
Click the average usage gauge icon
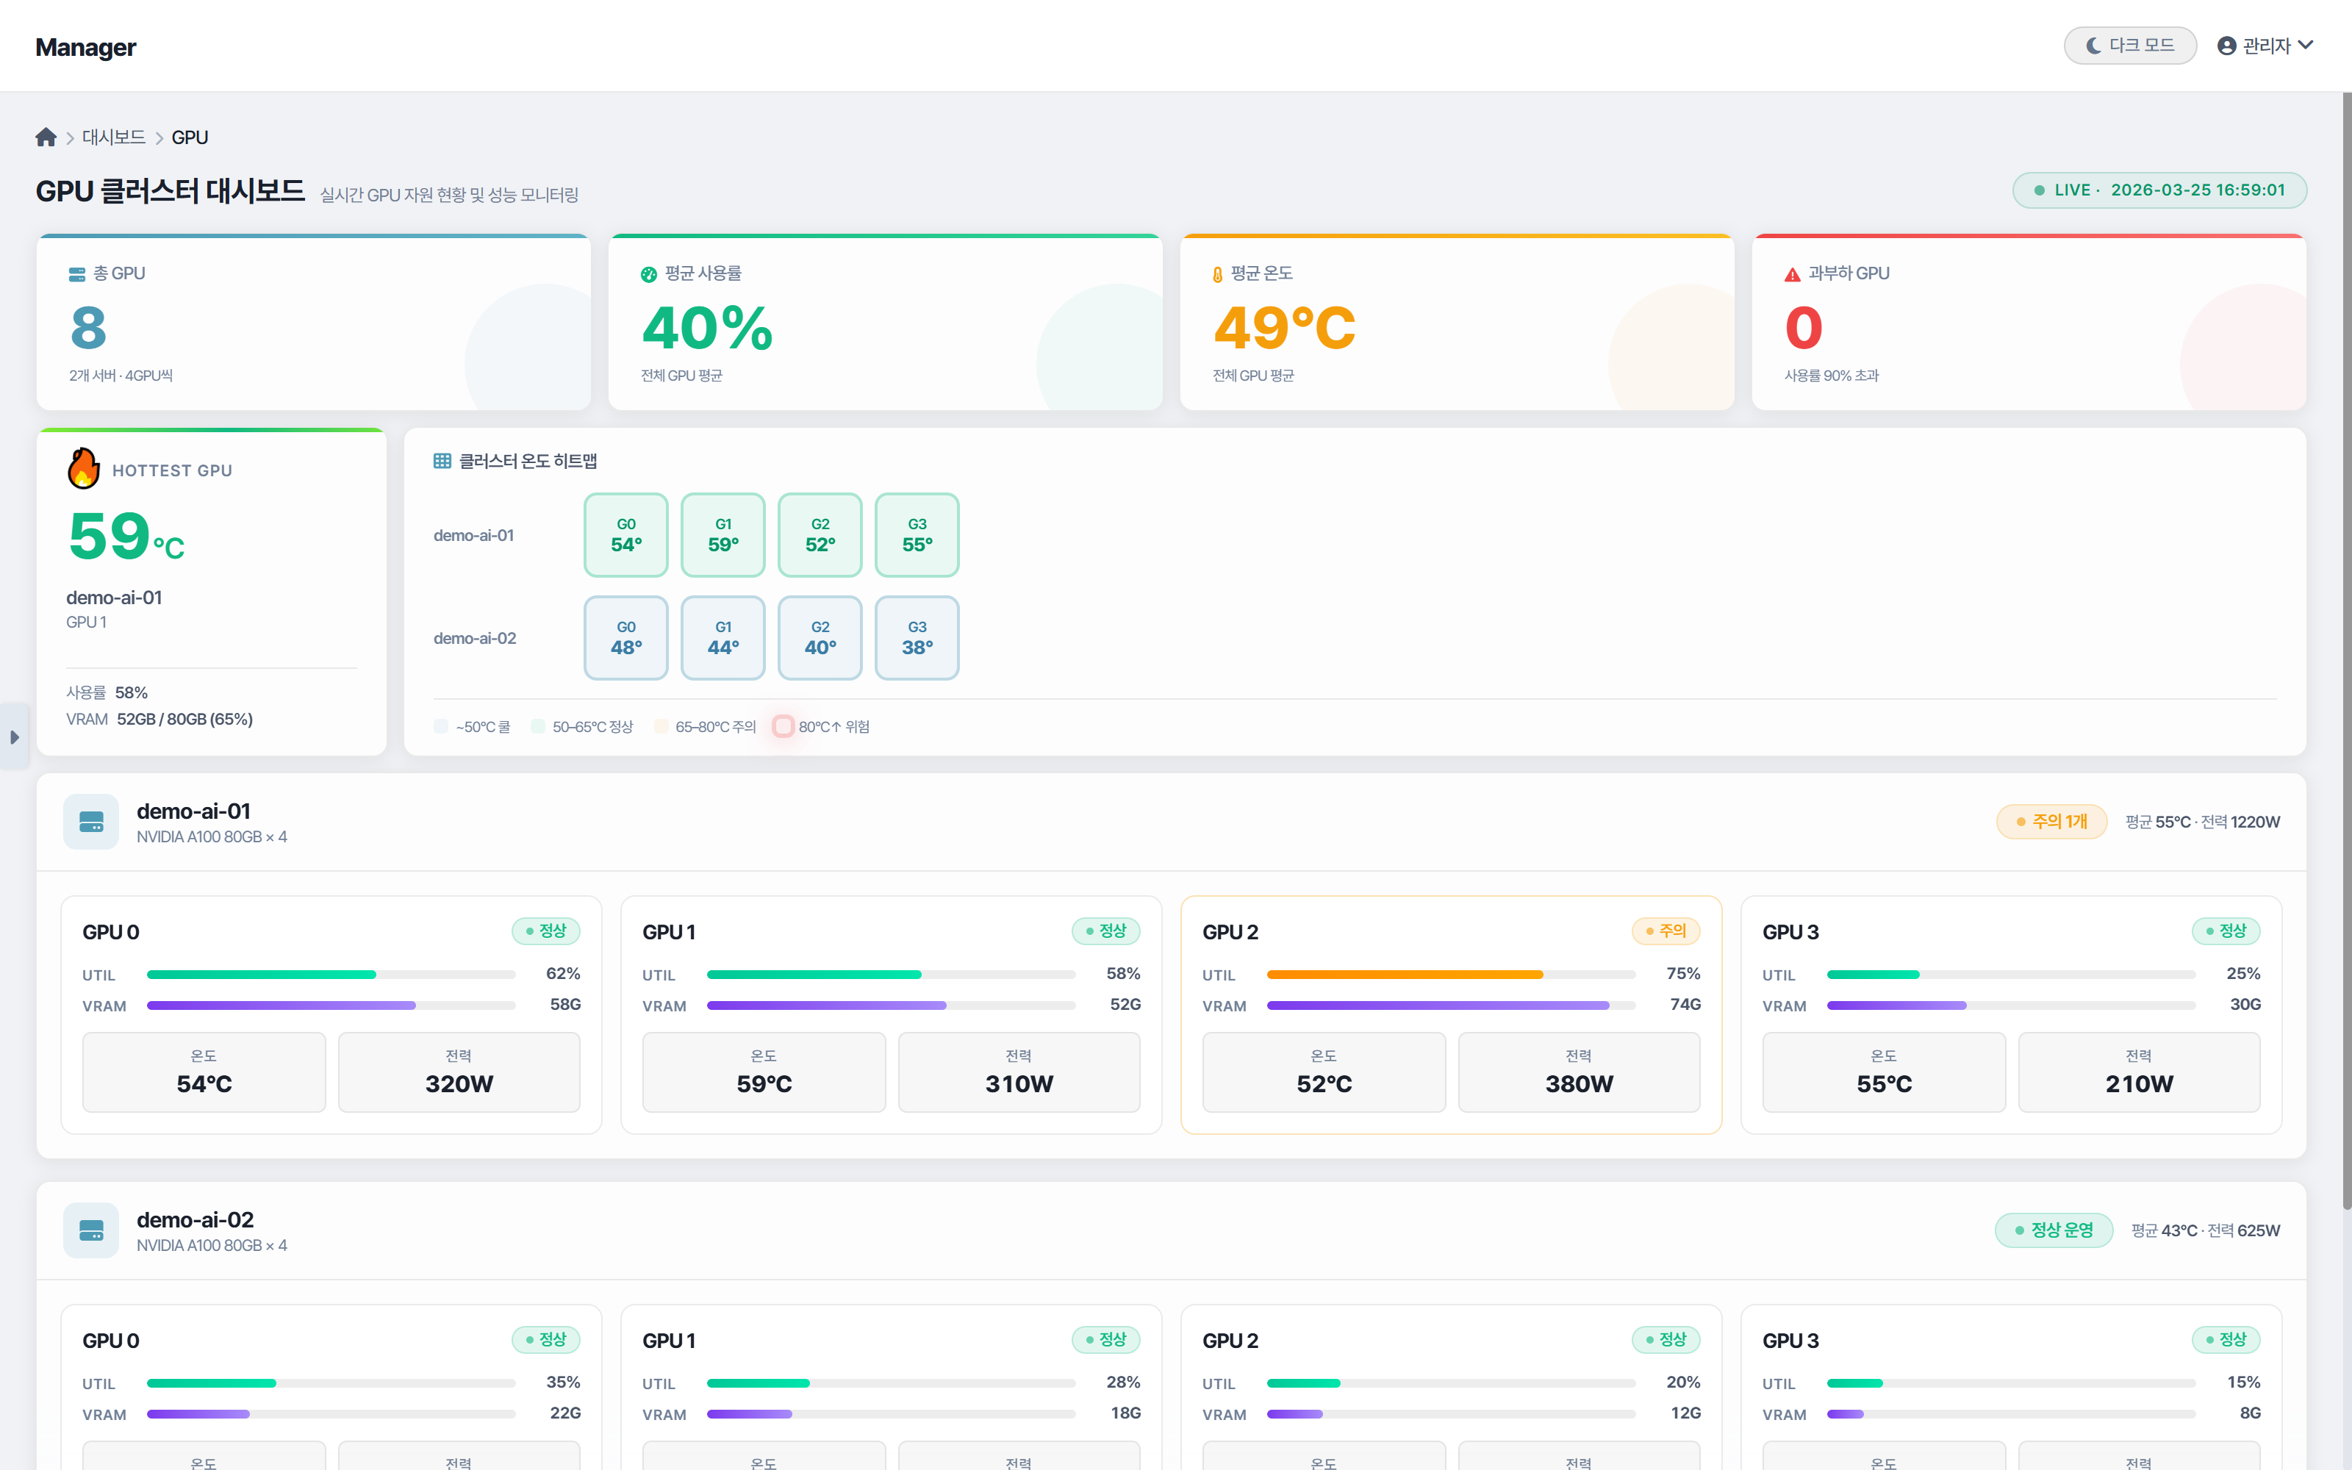click(x=648, y=274)
